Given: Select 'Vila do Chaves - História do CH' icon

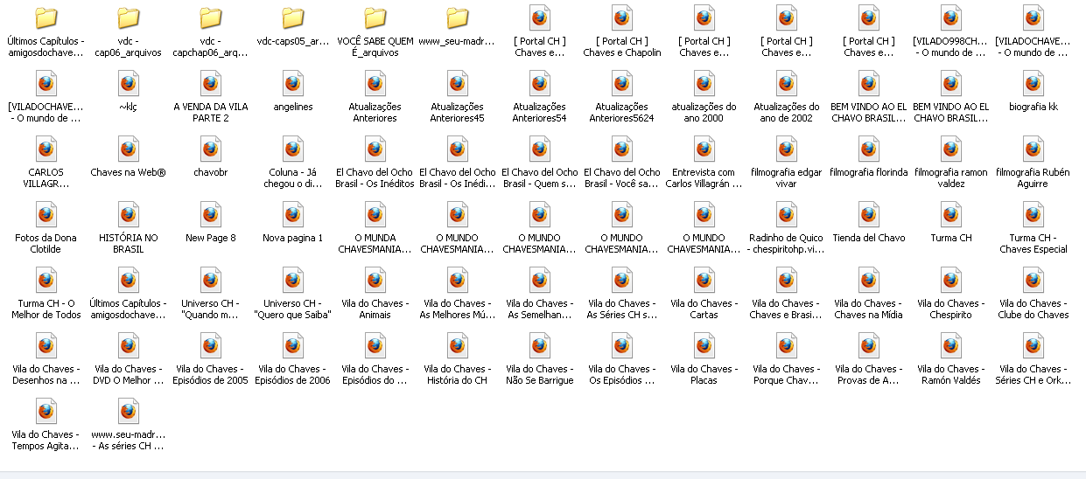Looking at the screenshot, I should click(x=457, y=346).
